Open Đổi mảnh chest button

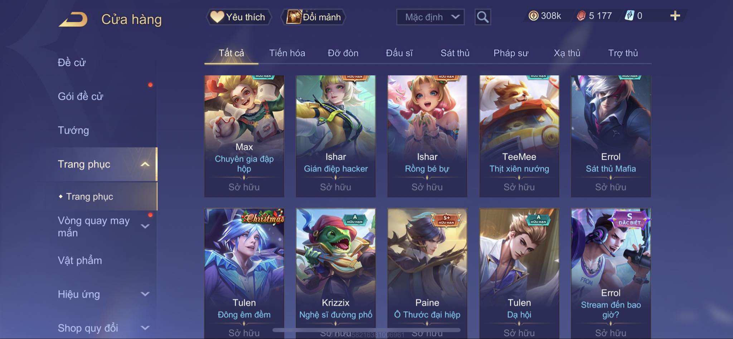314,17
